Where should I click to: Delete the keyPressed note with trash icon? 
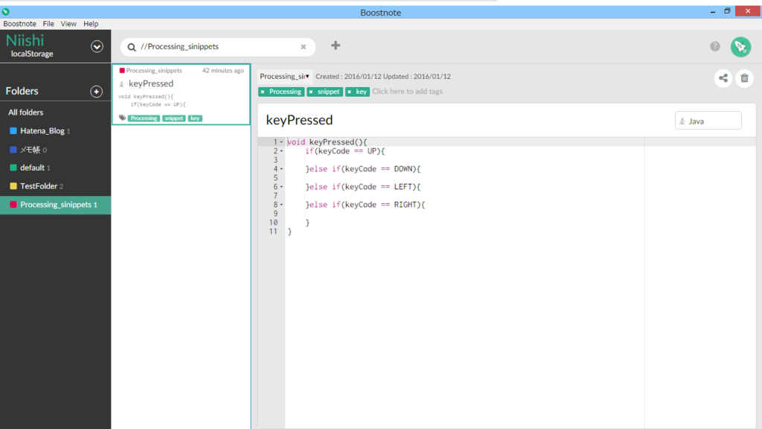click(x=744, y=77)
